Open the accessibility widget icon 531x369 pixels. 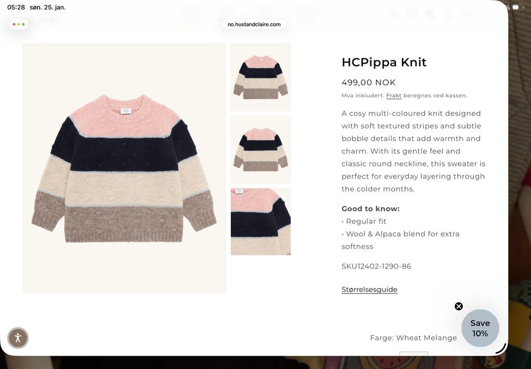18,337
